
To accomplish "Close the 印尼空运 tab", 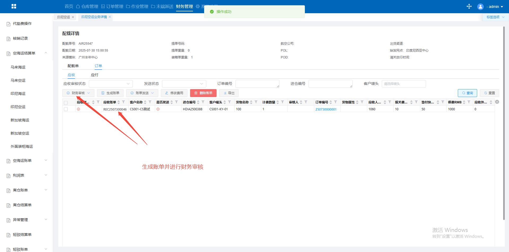I will (73, 17).
